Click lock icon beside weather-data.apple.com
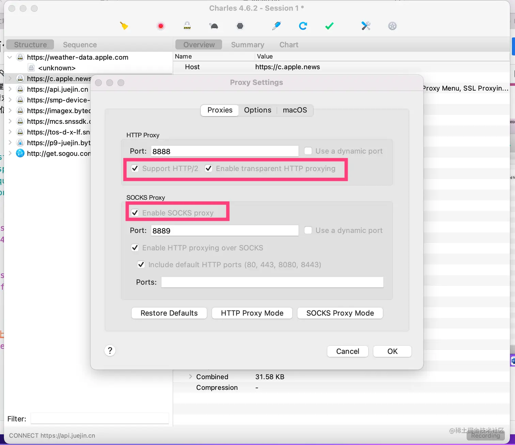This screenshot has width=515, height=445. 20,57
